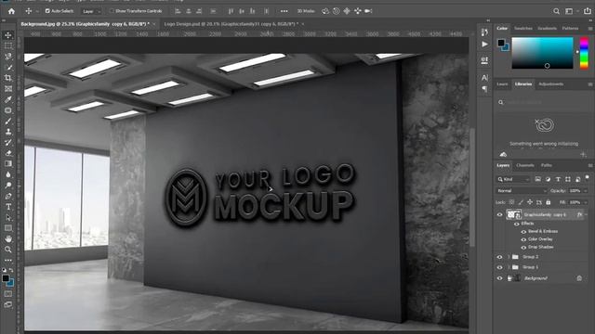Image resolution: width=595 pixels, height=334 pixels.
Task: Select the Healing Brush tool
Action: click(8, 110)
